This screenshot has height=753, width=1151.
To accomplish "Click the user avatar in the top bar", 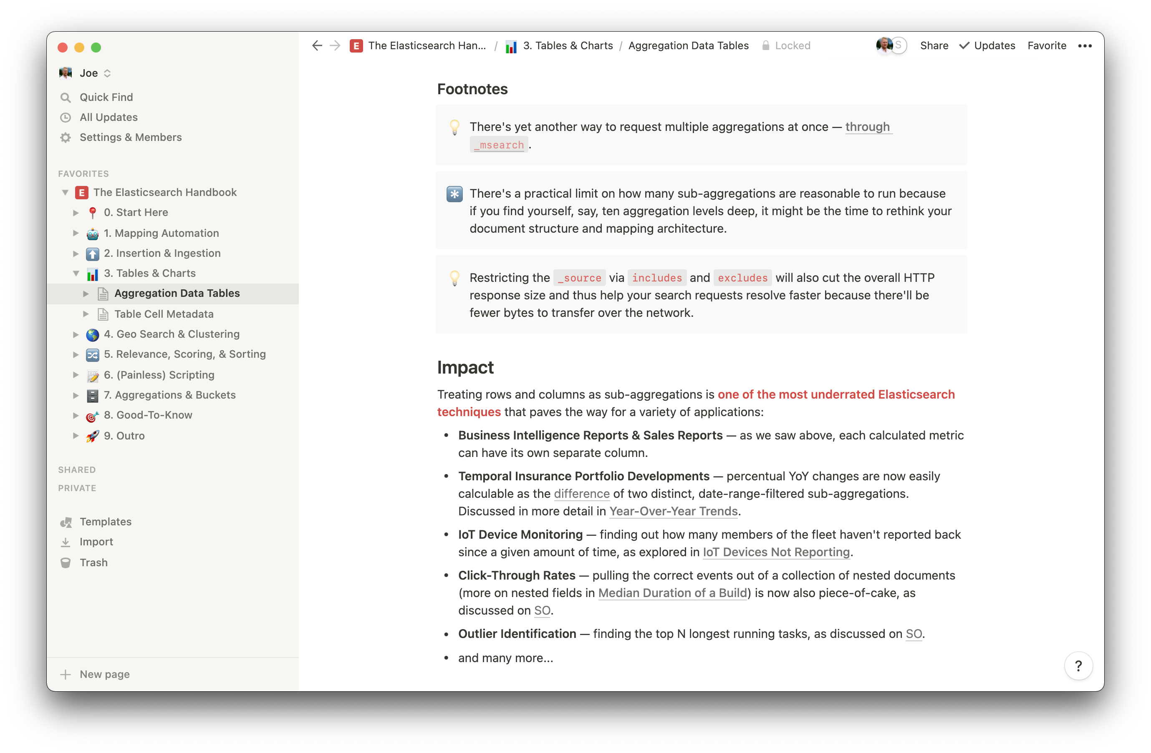I will coord(885,45).
